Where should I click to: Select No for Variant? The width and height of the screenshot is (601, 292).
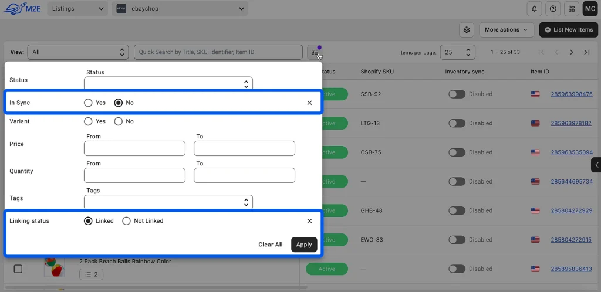point(119,121)
